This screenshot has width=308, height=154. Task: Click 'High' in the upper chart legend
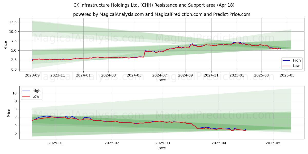pyautogui.click(x=297, y=61)
